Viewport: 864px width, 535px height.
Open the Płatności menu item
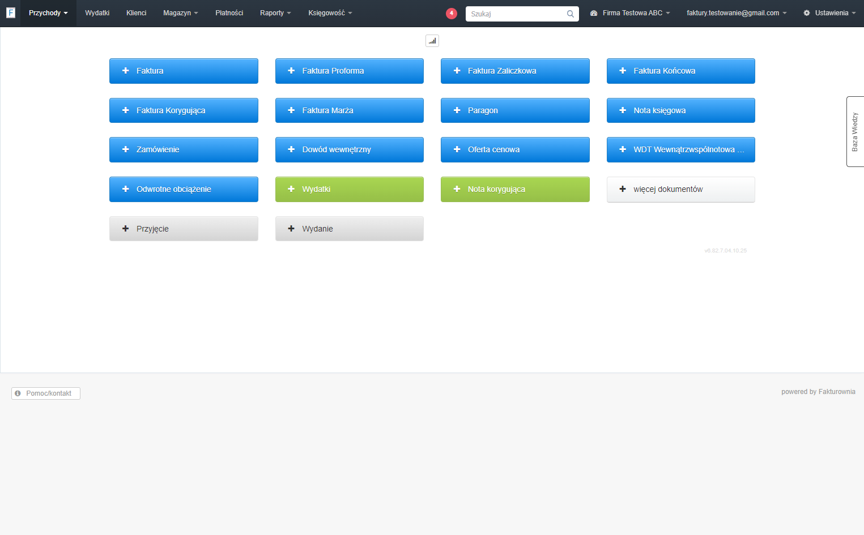[229, 13]
